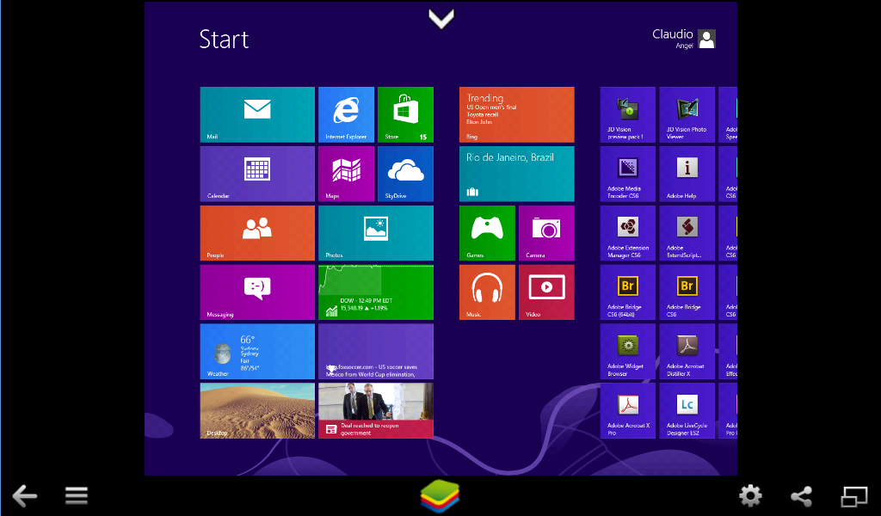This screenshot has height=516, width=881.
Task: Open the Weather tile showing Sydney
Action: tap(257, 352)
